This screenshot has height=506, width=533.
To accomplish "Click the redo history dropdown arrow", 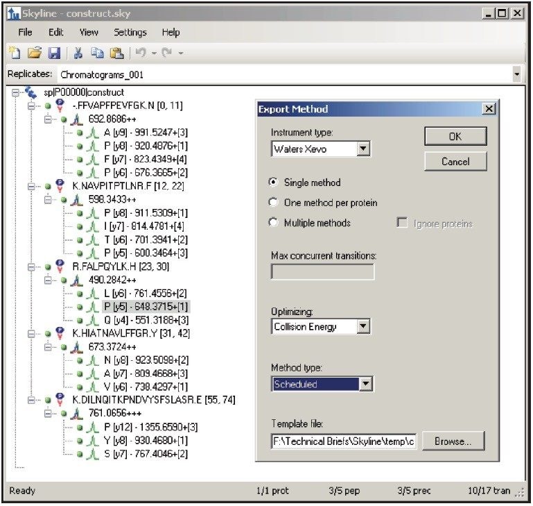I will point(181,53).
